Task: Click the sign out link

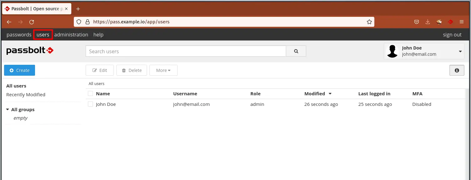Action: 452,35
